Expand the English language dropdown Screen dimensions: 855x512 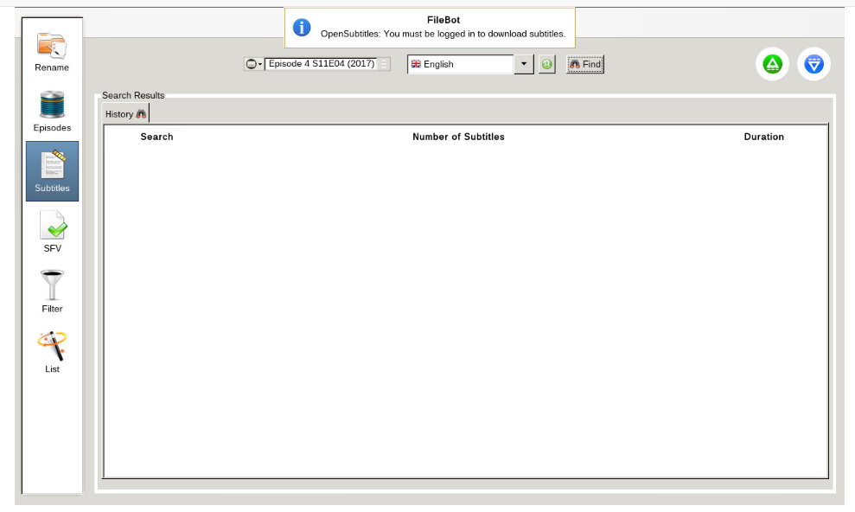pos(524,63)
